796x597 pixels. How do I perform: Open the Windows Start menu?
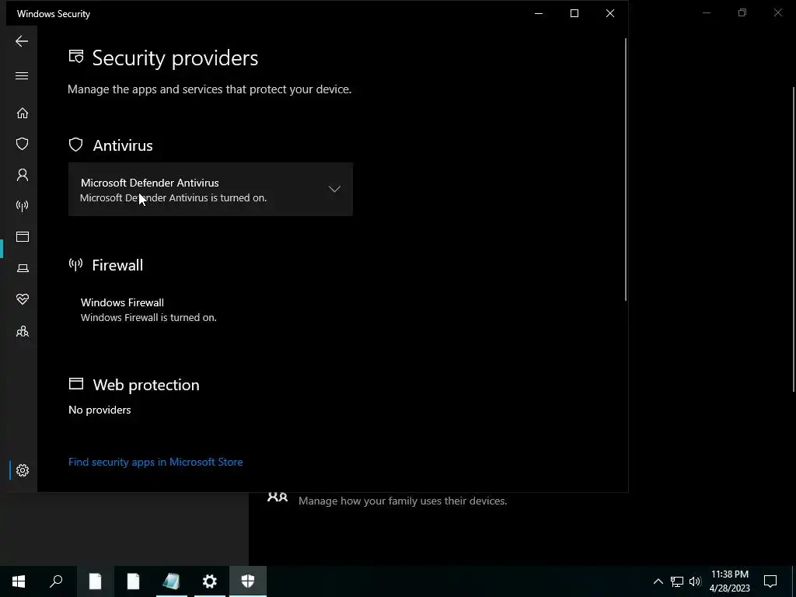click(19, 581)
